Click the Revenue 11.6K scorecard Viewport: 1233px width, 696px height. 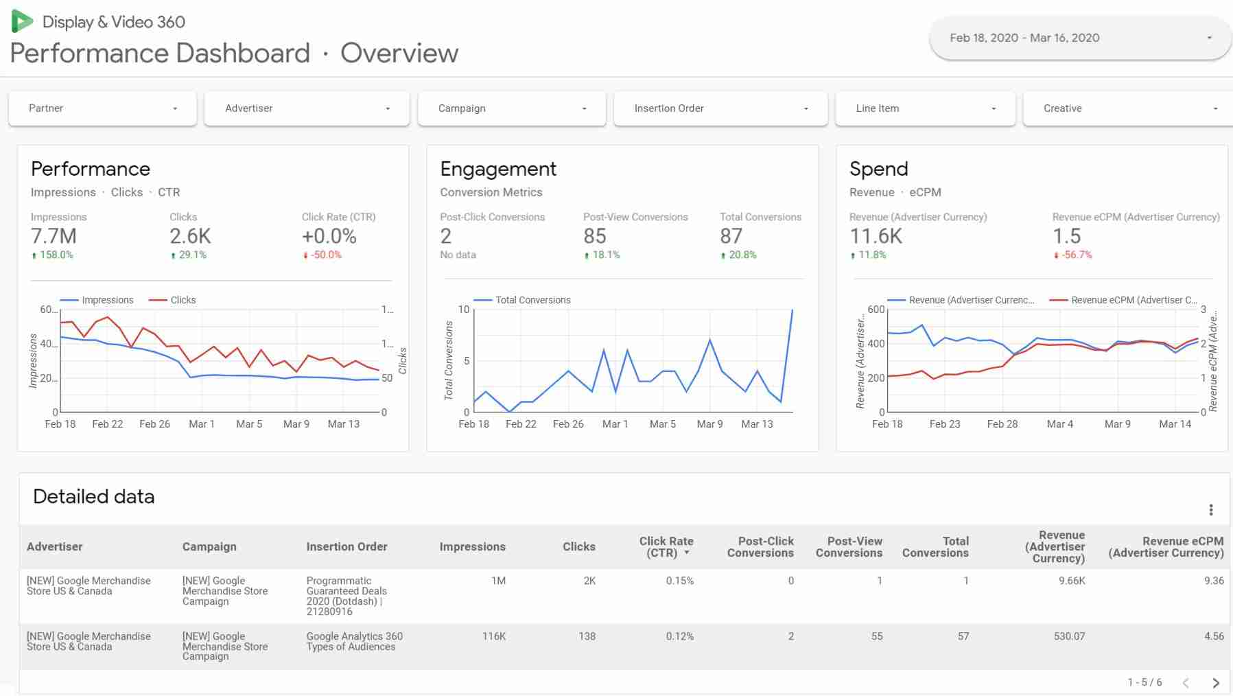[918, 236]
